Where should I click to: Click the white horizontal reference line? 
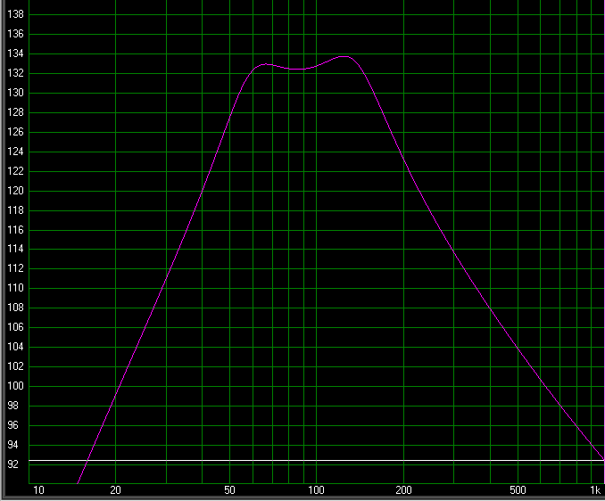pyautogui.click(x=317, y=461)
